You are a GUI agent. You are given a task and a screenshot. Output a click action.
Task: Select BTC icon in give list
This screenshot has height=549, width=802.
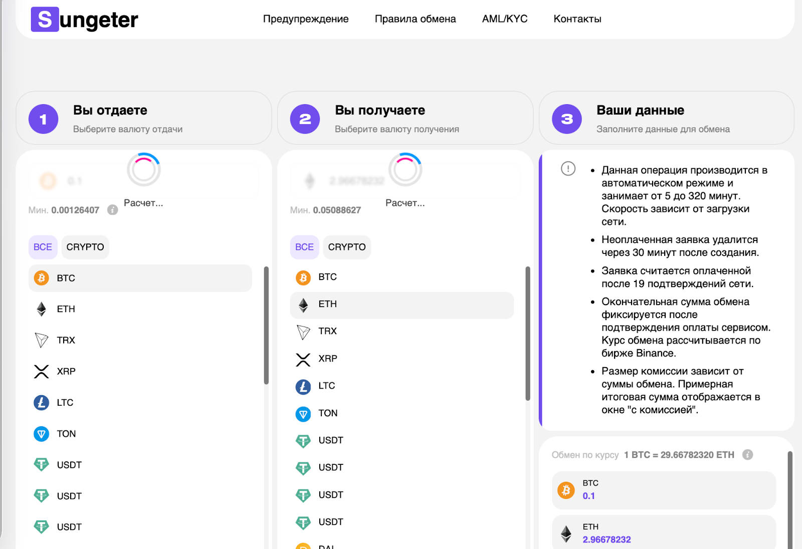click(x=42, y=278)
